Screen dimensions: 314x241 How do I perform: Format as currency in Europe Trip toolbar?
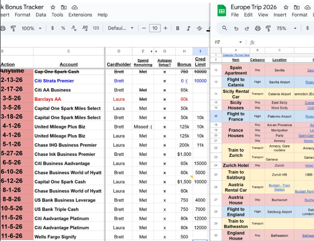click(307, 28)
